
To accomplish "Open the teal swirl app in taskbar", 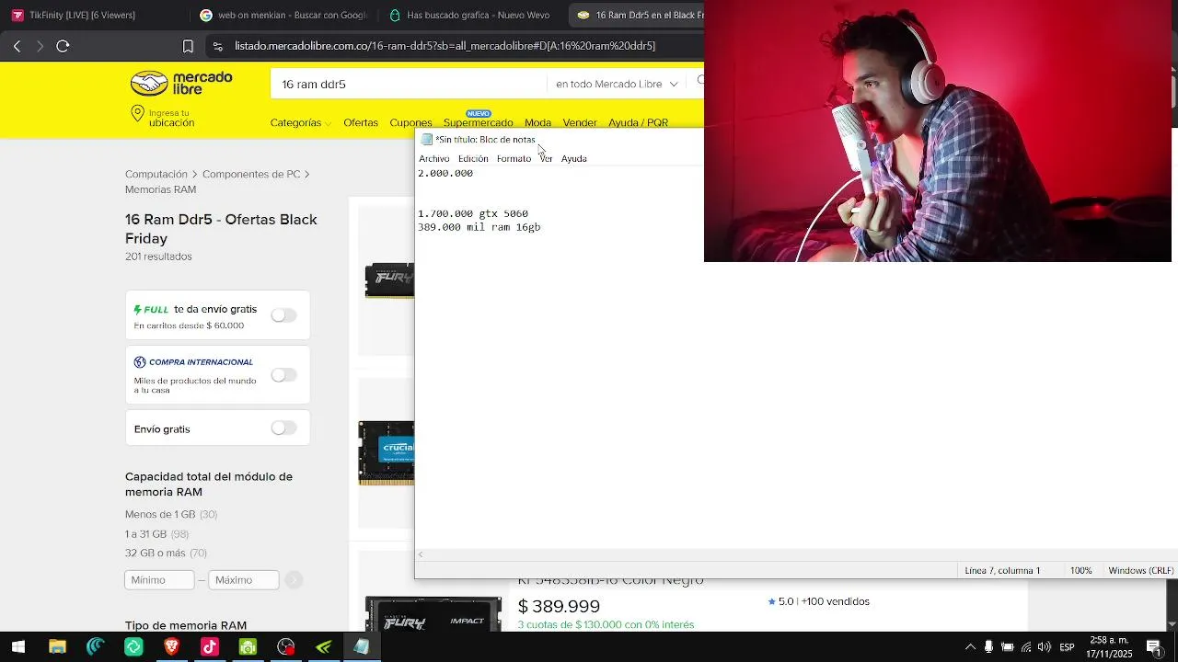I will coord(96,647).
